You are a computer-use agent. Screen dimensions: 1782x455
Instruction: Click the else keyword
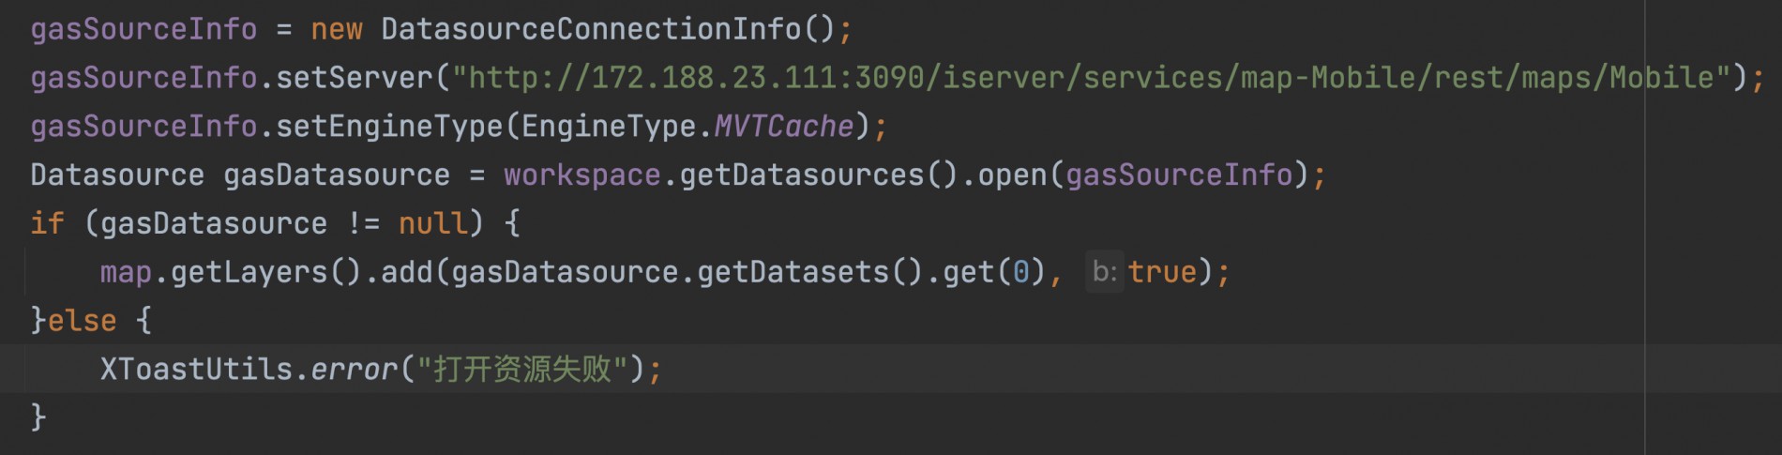[x=83, y=322]
